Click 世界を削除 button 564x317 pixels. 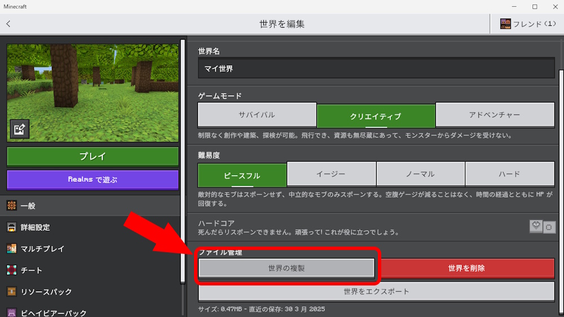pyautogui.click(x=466, y=268)
